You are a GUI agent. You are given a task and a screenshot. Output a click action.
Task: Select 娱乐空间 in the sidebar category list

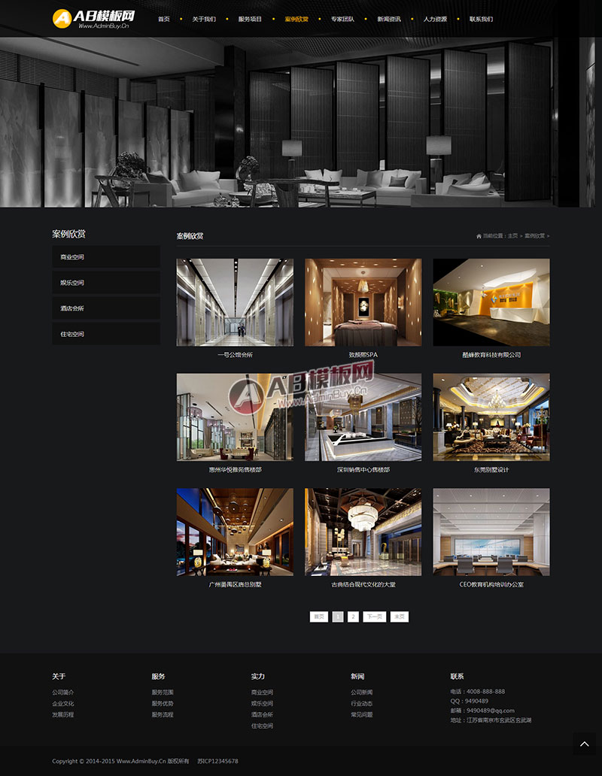pyautogui.click(x=106, y=283)
